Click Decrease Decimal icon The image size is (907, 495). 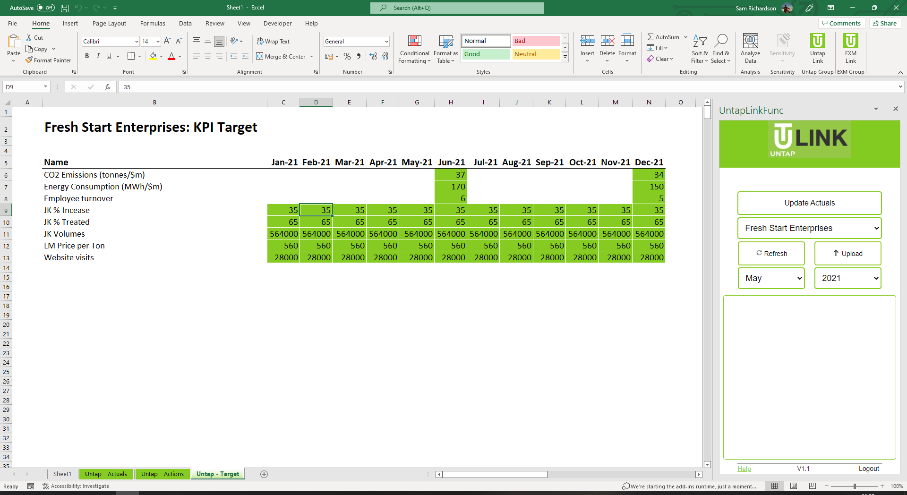tap(385, 56)
